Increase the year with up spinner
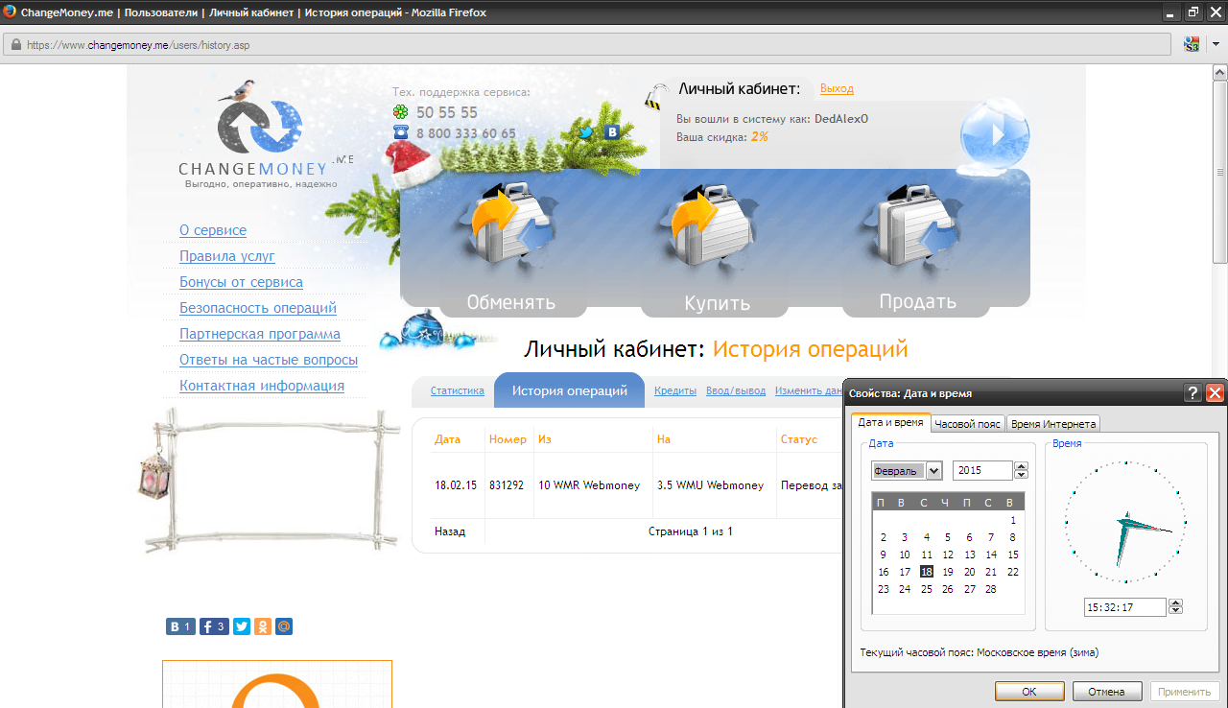Viewport: 1228px width, 708px height. pyautogui.click(x=1022, y=466)
